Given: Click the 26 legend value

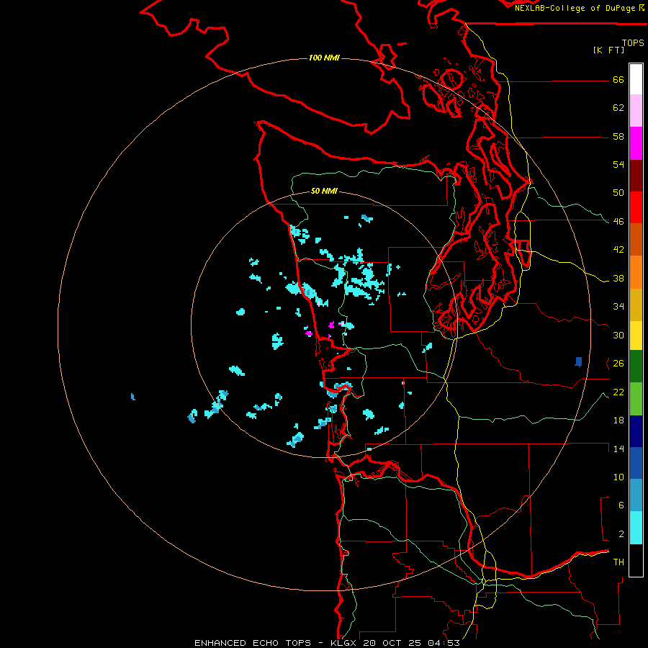Looking at the screenshot, I should coord(618,364).
